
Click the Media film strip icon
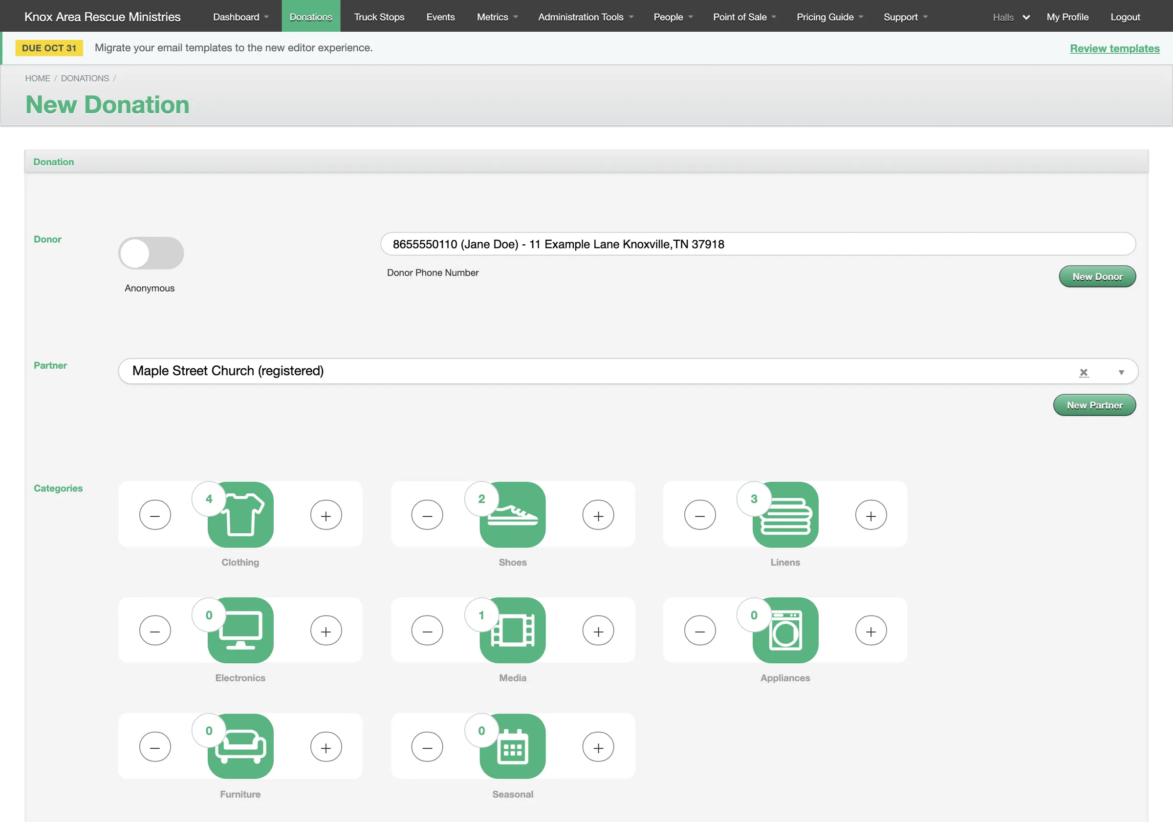pyautogui.click(x=513, y=630)
